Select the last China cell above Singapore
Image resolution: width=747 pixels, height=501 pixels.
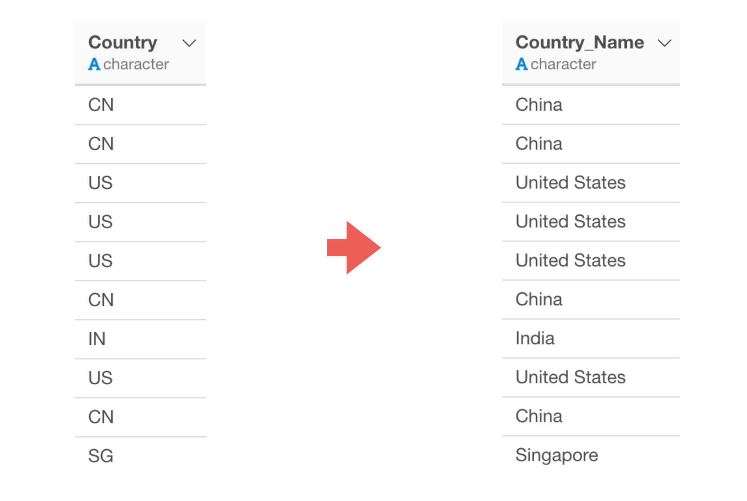[x=591, y=416]
